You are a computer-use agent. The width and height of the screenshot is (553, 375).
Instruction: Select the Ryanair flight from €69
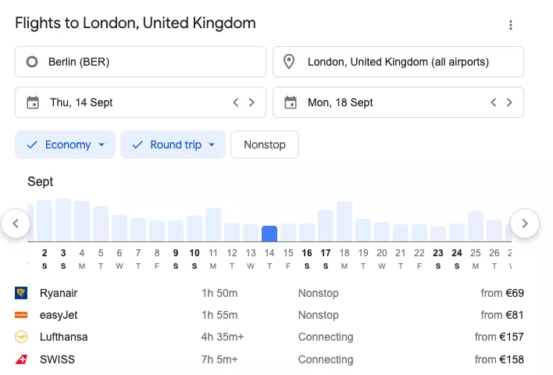tap(269, 294)
